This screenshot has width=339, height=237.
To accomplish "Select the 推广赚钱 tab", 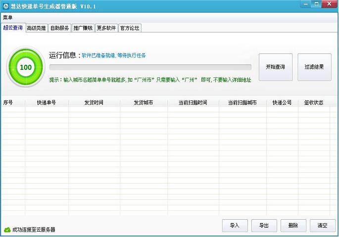I will (83, 28).
